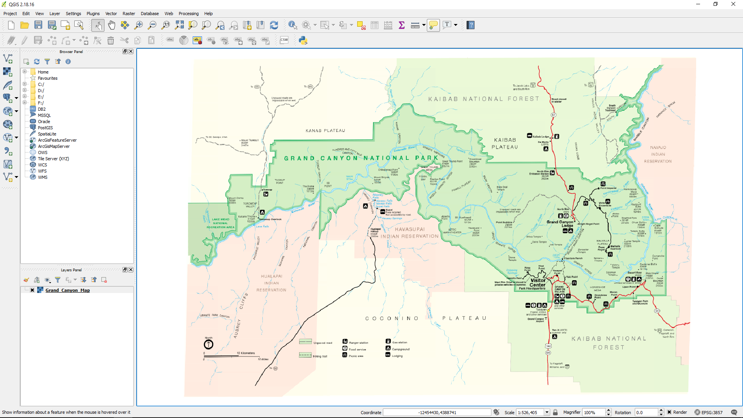The image size is (743, 418).
Task: Open the Field Calculator sigma icon
Action: pos(401,25)
